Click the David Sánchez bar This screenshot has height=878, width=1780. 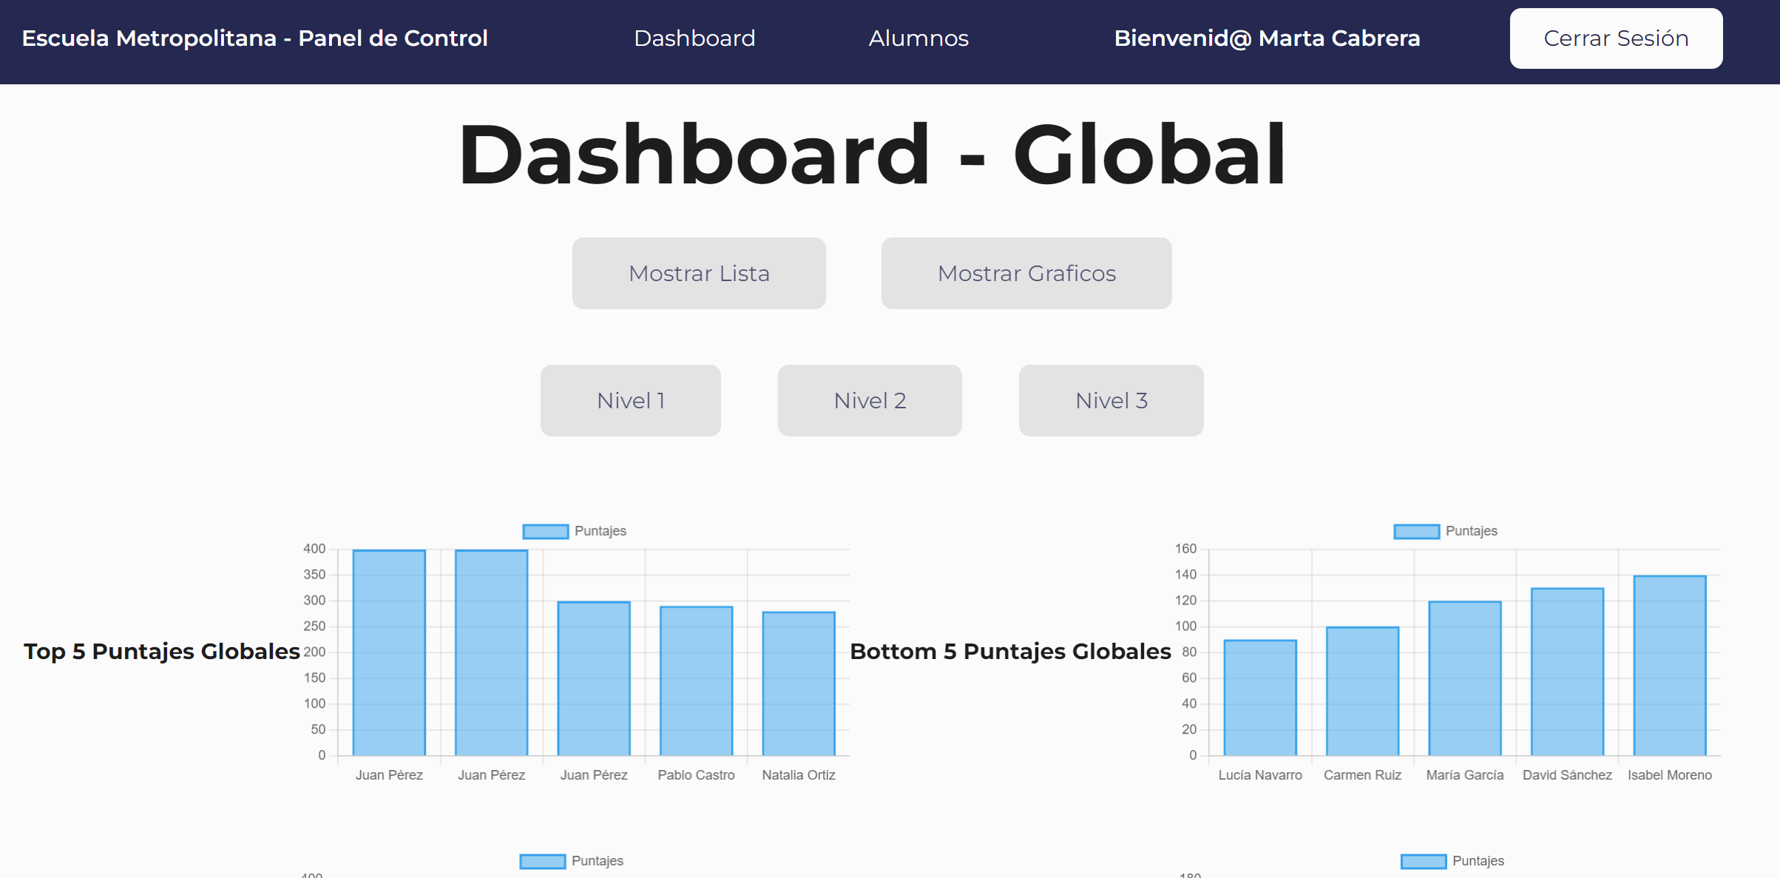pos(1568,672)
